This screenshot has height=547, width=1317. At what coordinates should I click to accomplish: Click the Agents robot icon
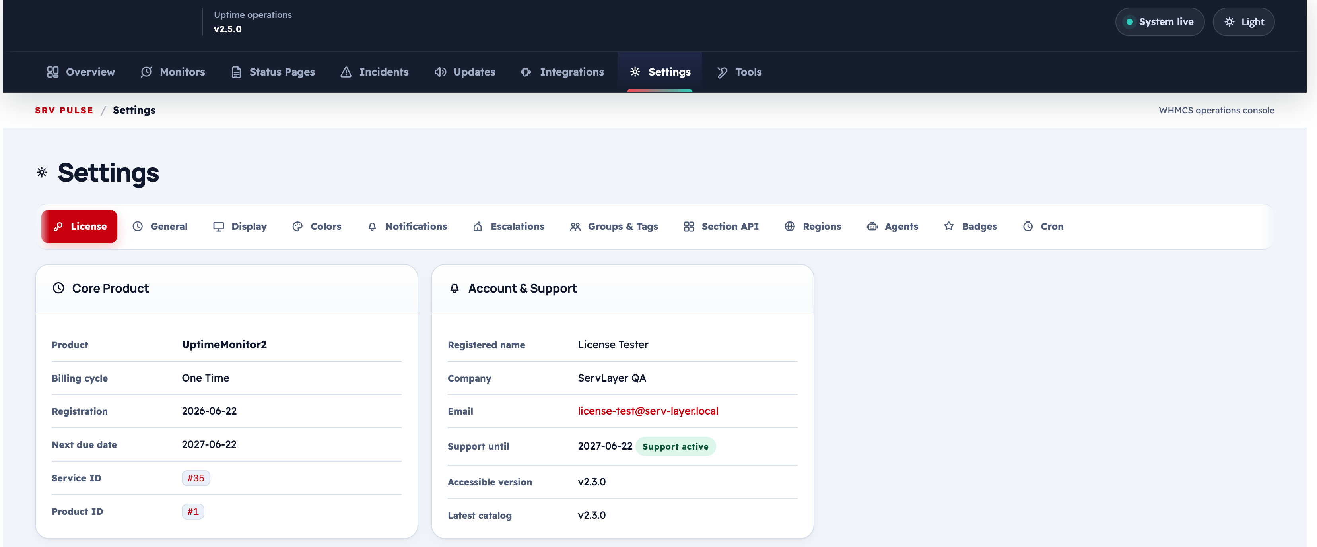[872, 227]
